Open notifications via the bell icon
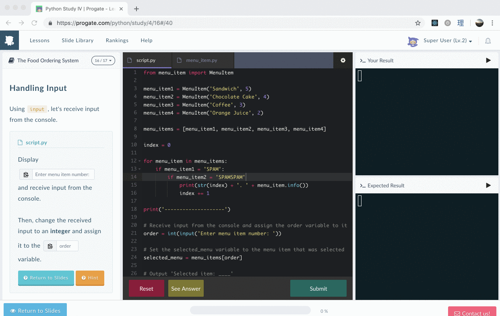 click(x=488, y=41)
